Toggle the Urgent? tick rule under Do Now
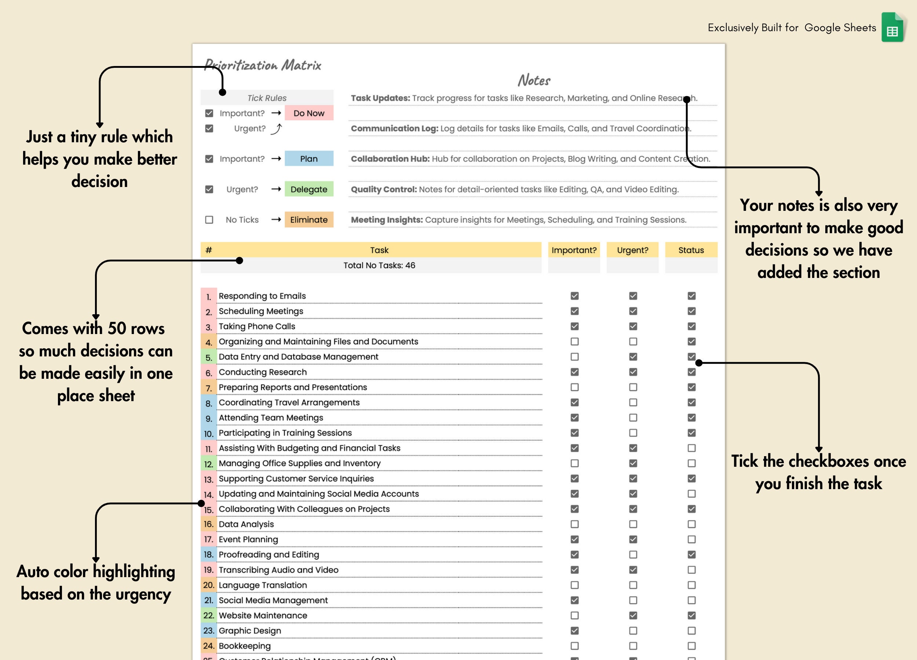Viewport: 917px width, 660px height. click(209, 129)
